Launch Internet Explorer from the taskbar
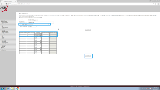 point(7,88)
